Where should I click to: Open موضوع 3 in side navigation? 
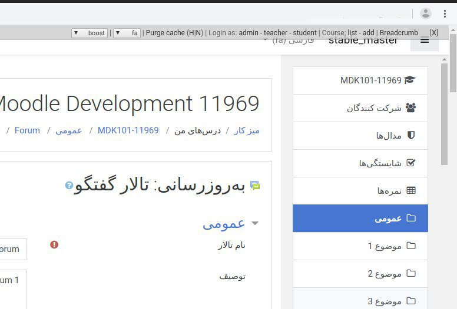click(x=360, y=298)
